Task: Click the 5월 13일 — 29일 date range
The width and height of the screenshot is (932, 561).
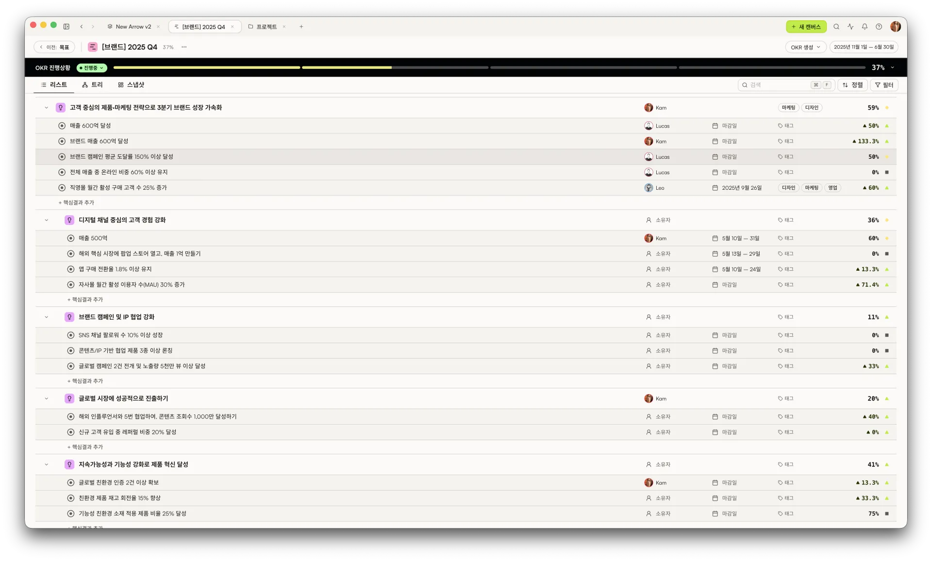Action: point(741,254)
